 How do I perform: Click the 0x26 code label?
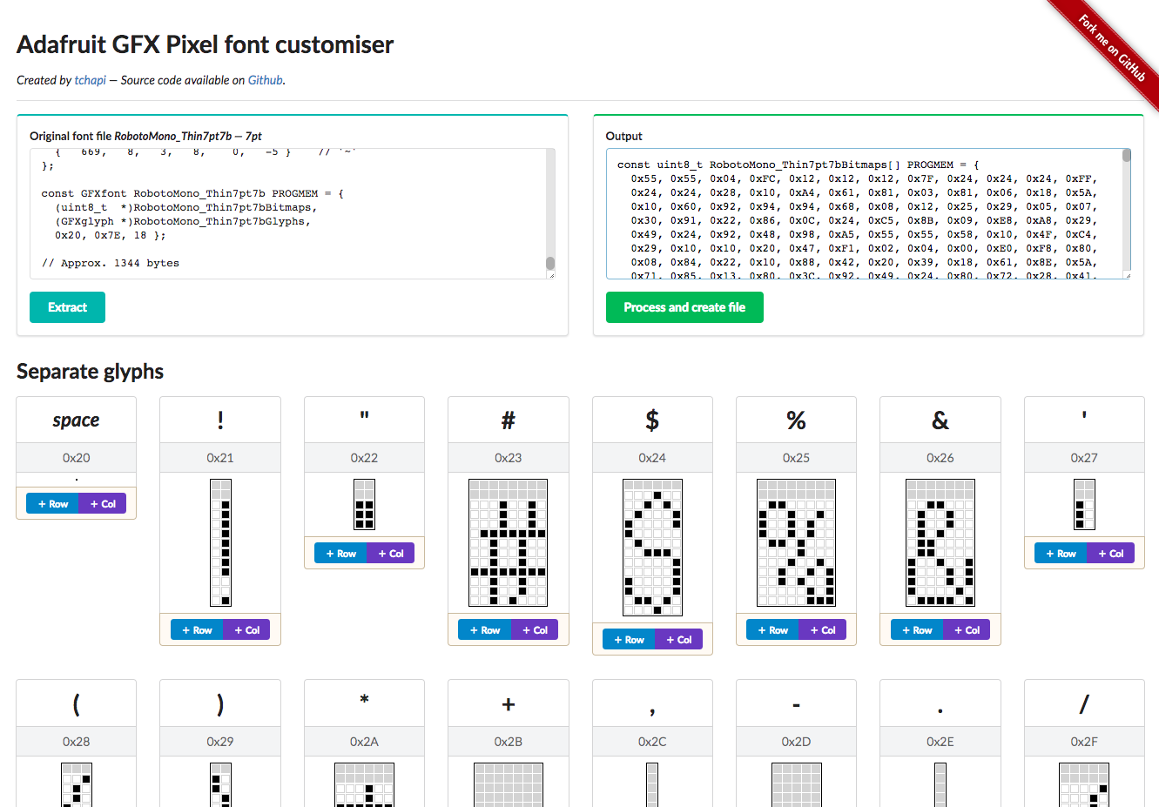click(940, 458)
